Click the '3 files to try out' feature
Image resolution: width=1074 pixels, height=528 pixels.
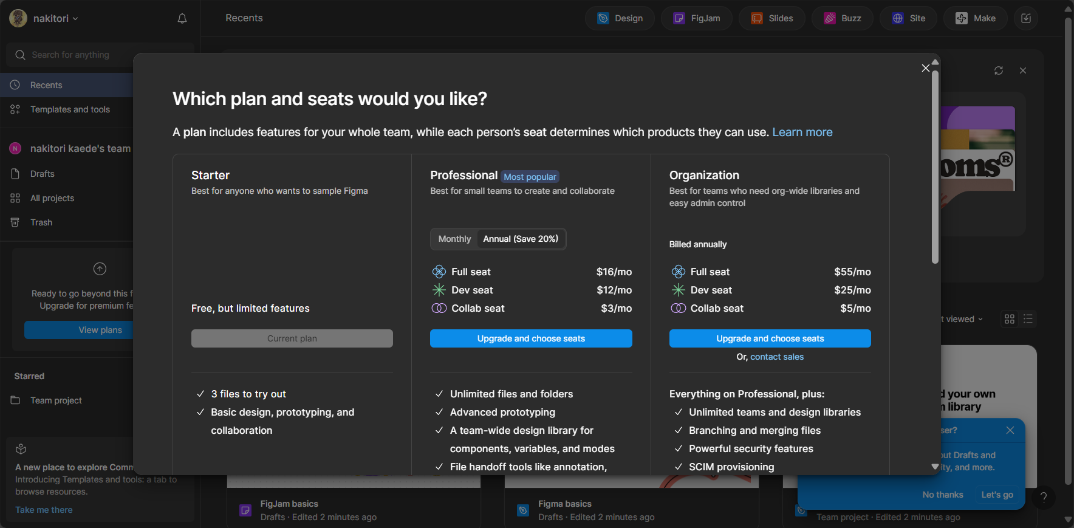tap(248, 394)
